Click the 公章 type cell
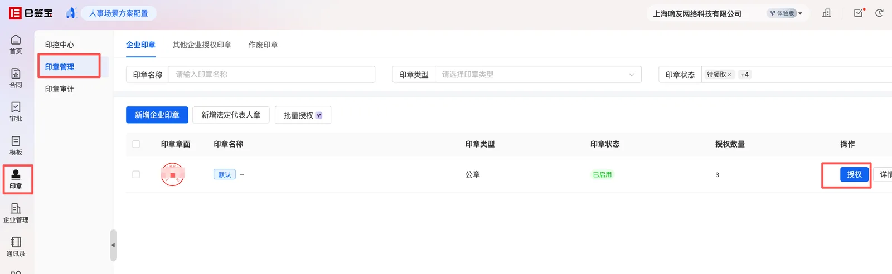 (x=473, y=174)
